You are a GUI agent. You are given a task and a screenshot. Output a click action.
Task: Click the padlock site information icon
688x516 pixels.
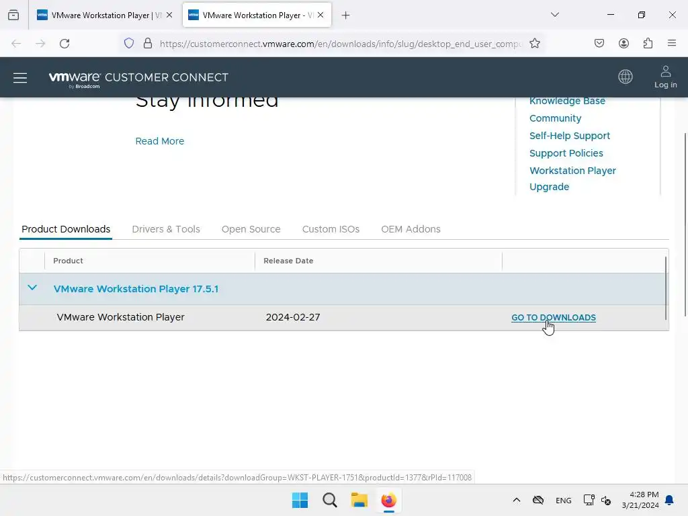pos(148,44)
